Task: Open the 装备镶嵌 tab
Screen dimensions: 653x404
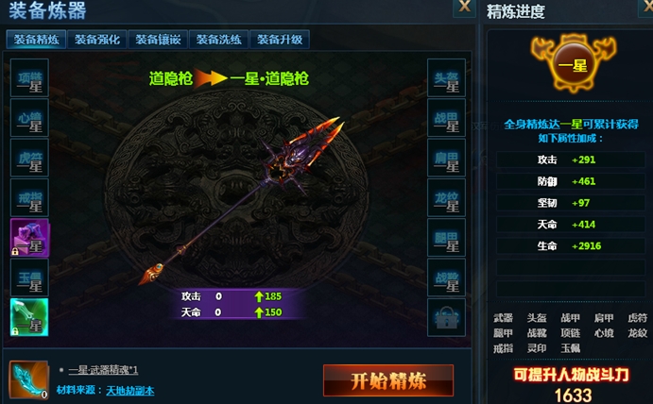Action: [158, 40]
